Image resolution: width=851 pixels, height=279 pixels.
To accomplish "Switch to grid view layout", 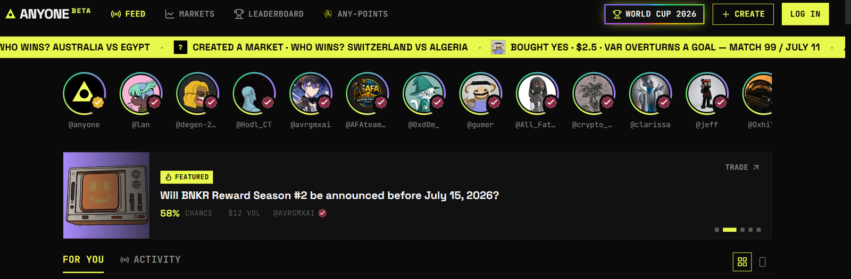I will (x=742, y=261).
